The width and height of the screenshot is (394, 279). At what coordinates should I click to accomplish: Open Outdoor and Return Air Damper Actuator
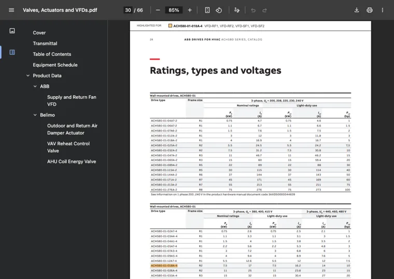click(x=73, y=129)
